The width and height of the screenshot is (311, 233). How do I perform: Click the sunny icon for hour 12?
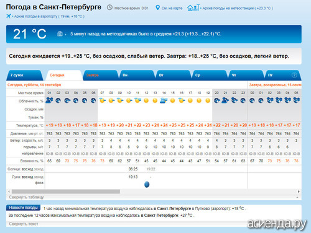click(x=146, y=100)
